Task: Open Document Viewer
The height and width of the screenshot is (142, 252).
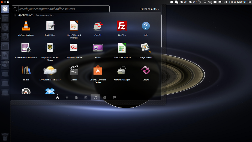Action: point(74,51)
